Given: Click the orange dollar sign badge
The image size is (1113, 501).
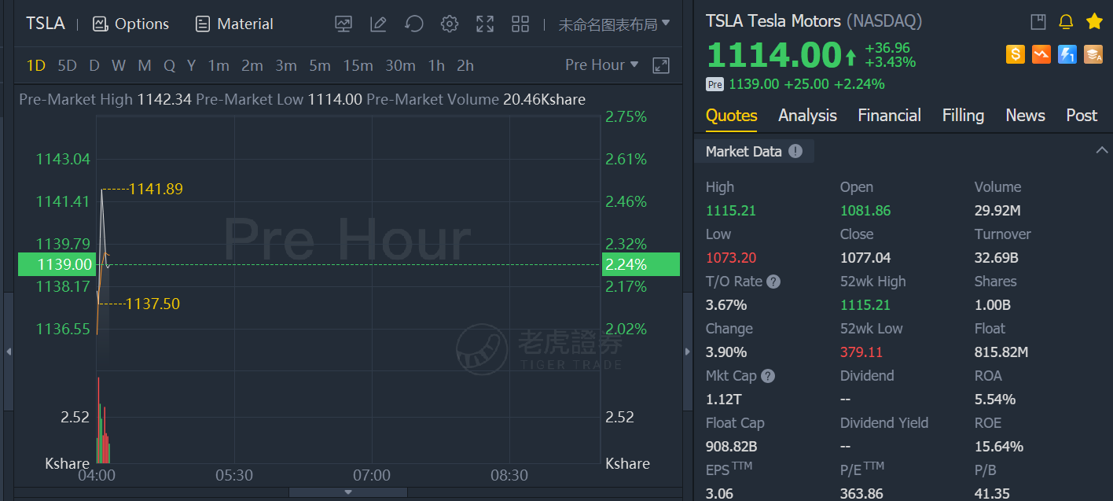Looking at the screenshot, I should (x=1016, y=54).
